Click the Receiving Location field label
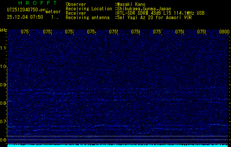The height and width of the screenshot is (147, 231). pos(89,8)
